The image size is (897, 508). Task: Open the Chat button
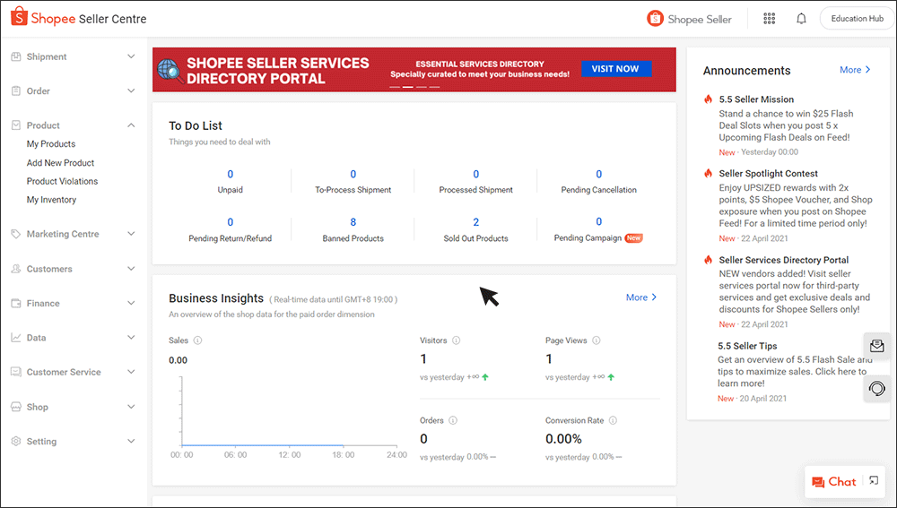834,482
